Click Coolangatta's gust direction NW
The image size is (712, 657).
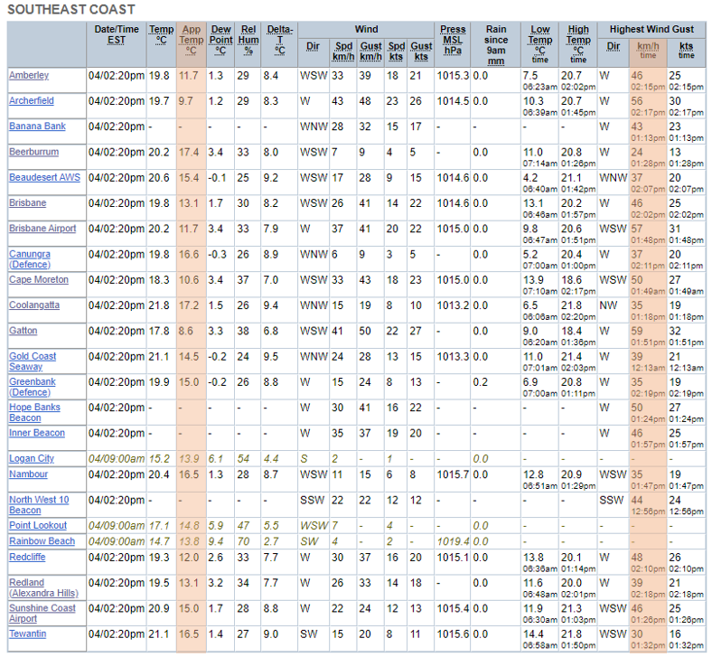point(608,305)
